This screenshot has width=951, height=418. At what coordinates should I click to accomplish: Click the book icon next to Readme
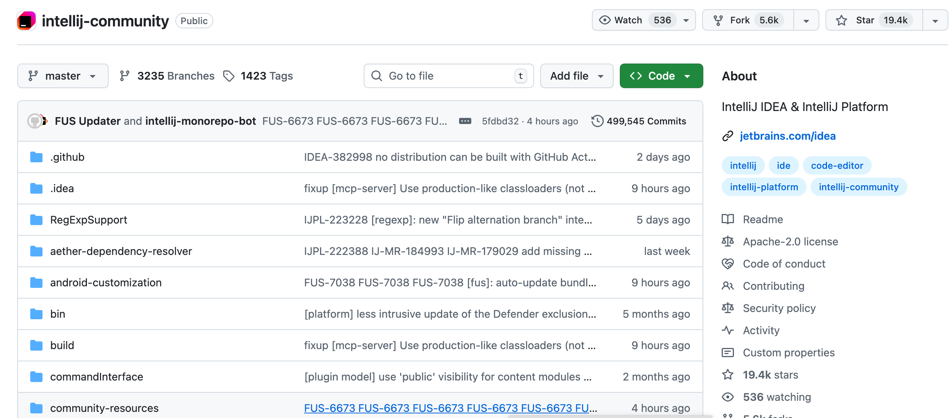[727, 219]
